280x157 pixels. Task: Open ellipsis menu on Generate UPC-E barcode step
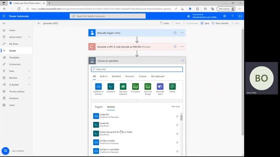pyautogui.click(x=182, y=47)
